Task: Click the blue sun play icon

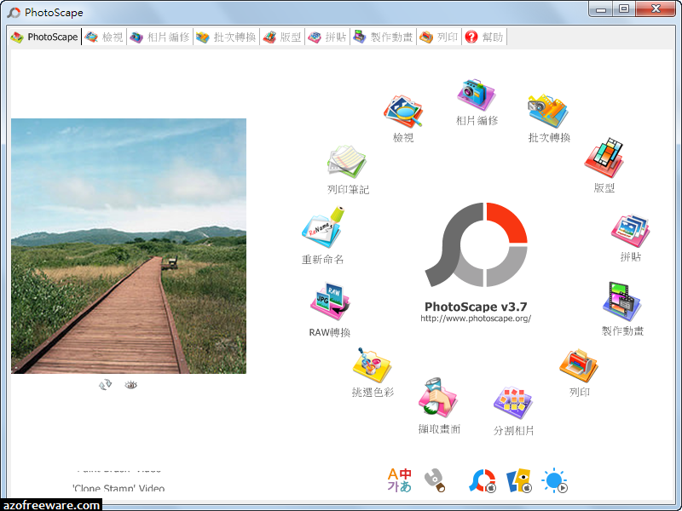Action: click(x=555, y=480)
